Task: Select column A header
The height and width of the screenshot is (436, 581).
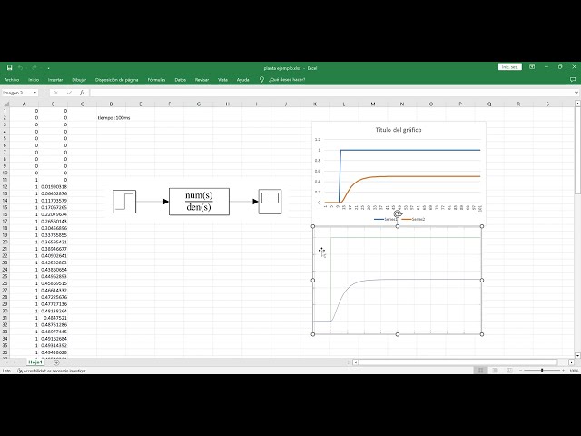Action: pyautogui.click(x=25, y=104)
